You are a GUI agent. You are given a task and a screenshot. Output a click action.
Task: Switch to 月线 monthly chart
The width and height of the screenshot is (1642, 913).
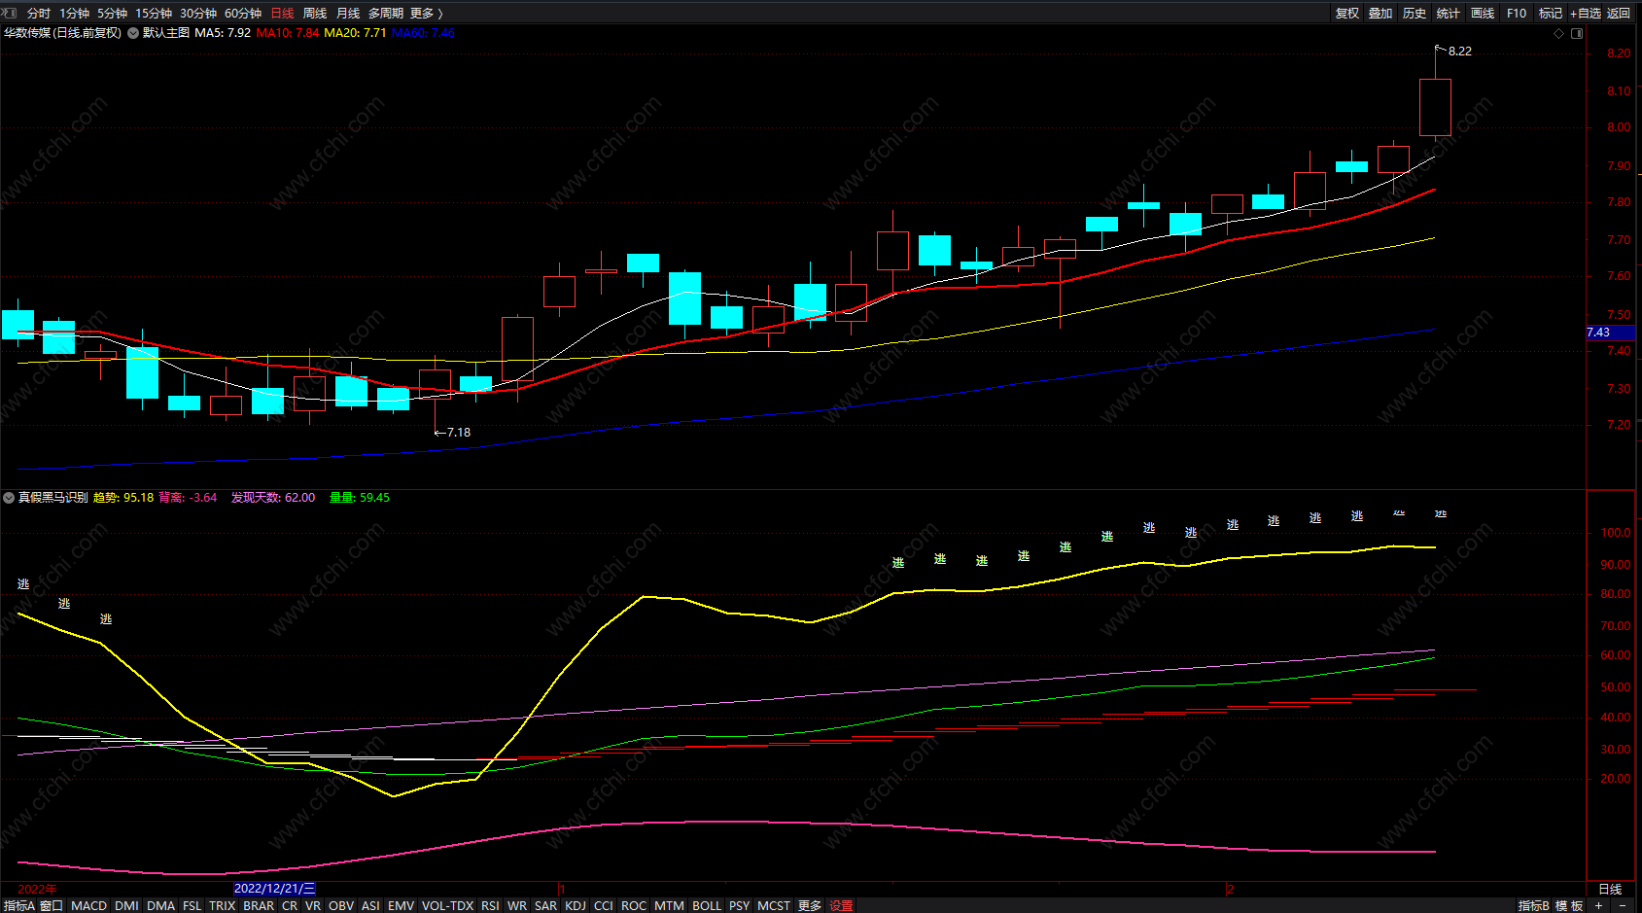pos(348,14)
